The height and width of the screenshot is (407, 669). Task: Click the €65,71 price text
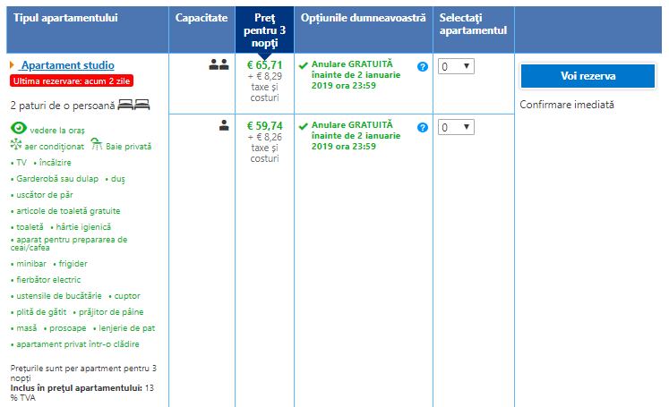[264, 65]
